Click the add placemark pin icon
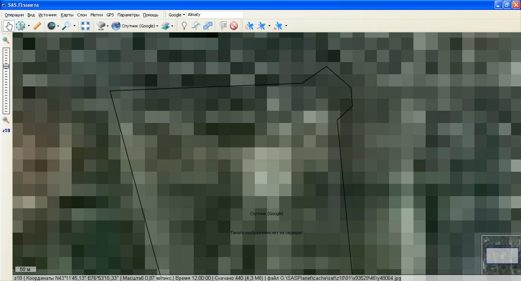Viewport: 521px width, 281px height. click(184, 26)
